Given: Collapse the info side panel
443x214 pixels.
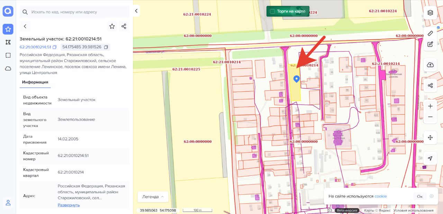Looking at the screenshot, I should tap(136, 11).
